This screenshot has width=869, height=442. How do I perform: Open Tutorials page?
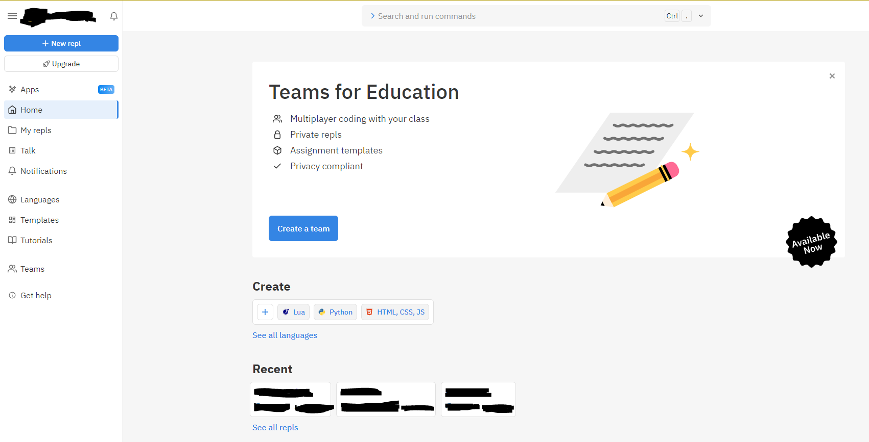click(61, 240)
